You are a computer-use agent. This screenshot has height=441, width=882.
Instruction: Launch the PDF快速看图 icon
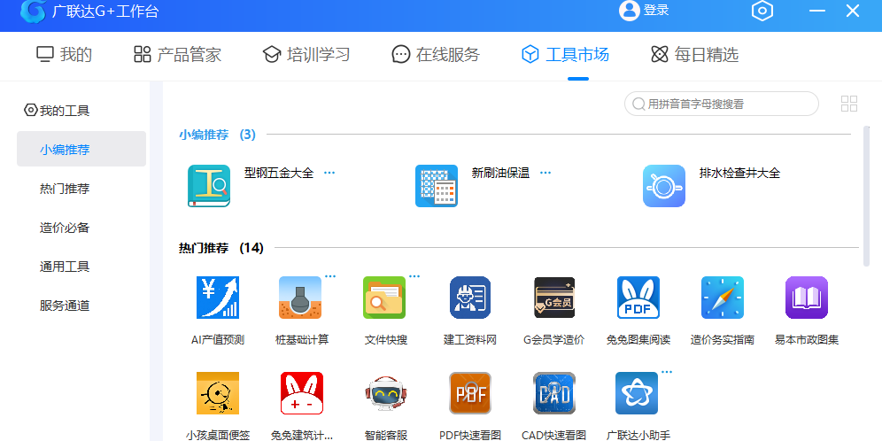[470, 393]
